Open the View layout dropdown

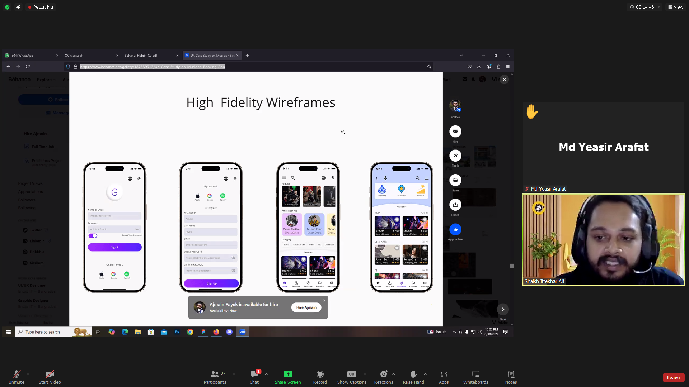coord(675,7)
